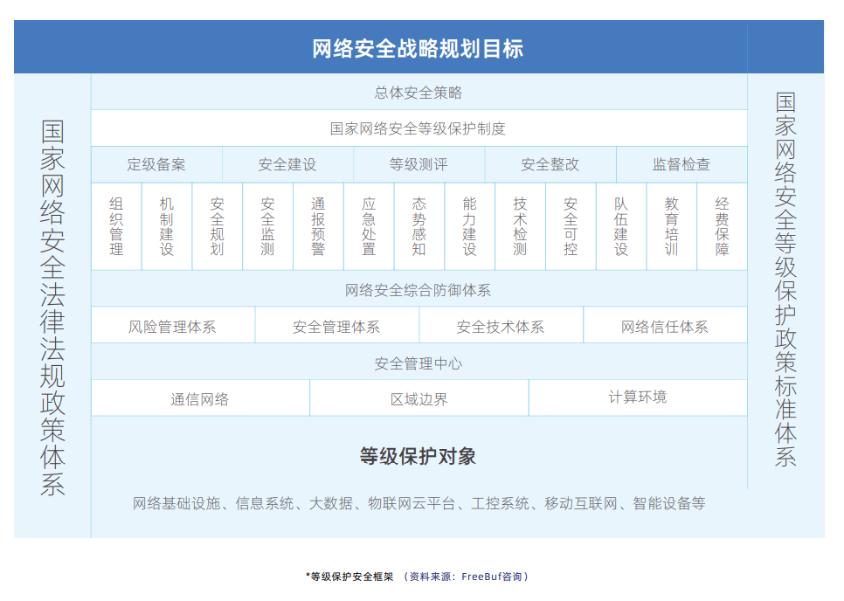Click the 态势感知 vertical box
Viewport: 844px width, 601px height.
pyautogui.click(x=419, y=226)
